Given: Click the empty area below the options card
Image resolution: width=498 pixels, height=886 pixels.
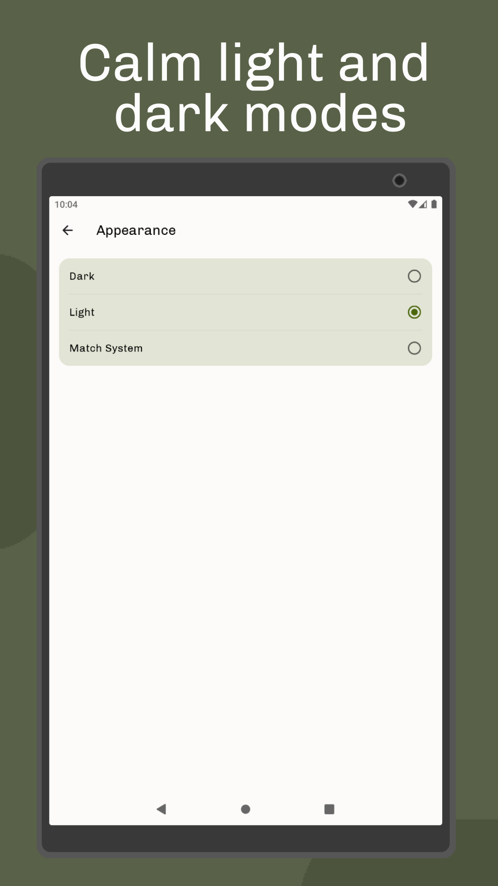Looking at the screenshot, I should pos(246,577).
